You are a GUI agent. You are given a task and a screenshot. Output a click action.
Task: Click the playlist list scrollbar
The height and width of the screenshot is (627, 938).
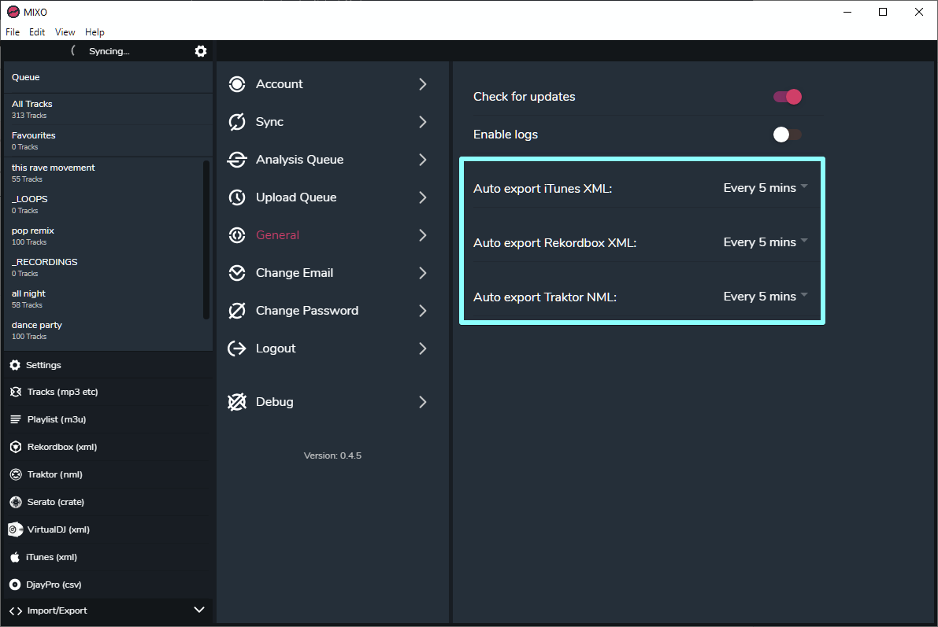[x=206, y=240]
